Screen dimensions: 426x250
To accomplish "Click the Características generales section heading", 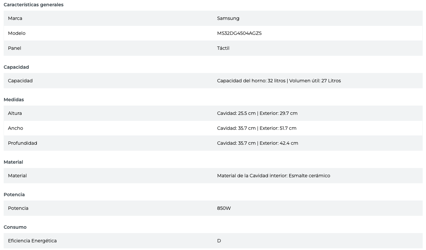I will 33,5.
